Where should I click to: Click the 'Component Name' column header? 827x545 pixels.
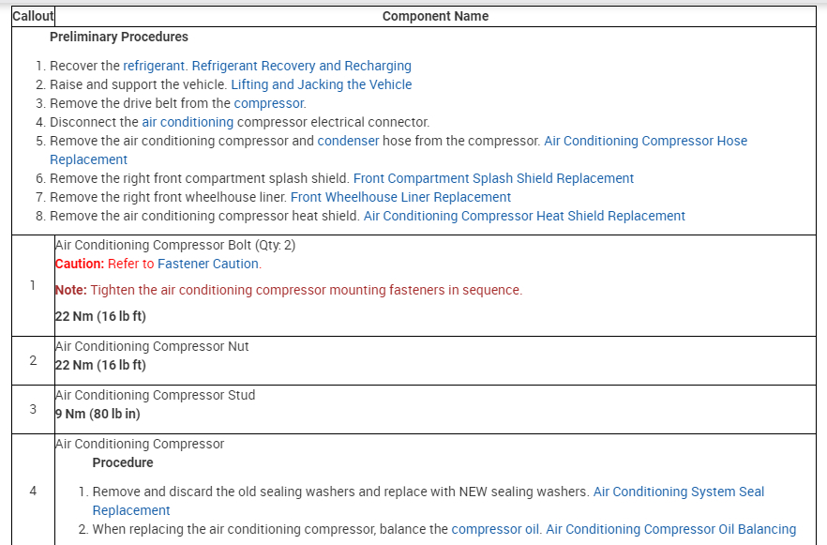(435, 16)
